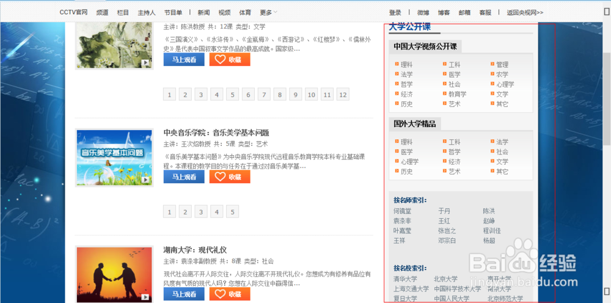Click 其它 under 国外大学精品
The height and width of the screenshot is (303, 611).
tap(502, 172)
